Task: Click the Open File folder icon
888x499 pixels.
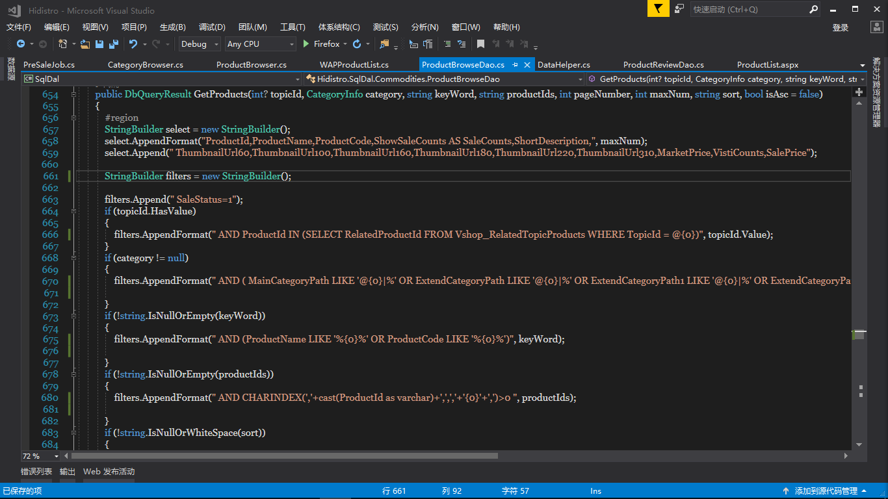Action: 85,44
